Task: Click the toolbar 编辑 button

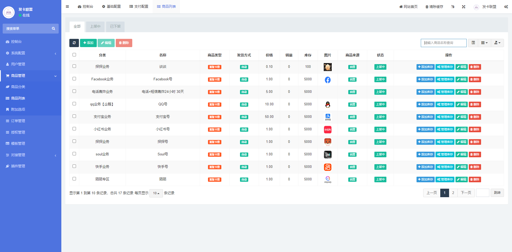Action: pos(106,43)
